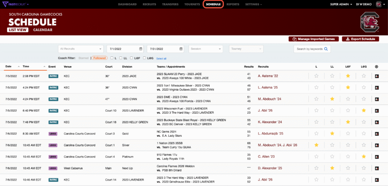Click the Search by keywords field
This screenshot has width=388, height=186.
[x=309, y=49]
